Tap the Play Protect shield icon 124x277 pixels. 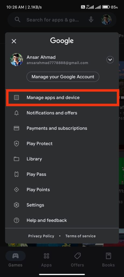(16, 144)
